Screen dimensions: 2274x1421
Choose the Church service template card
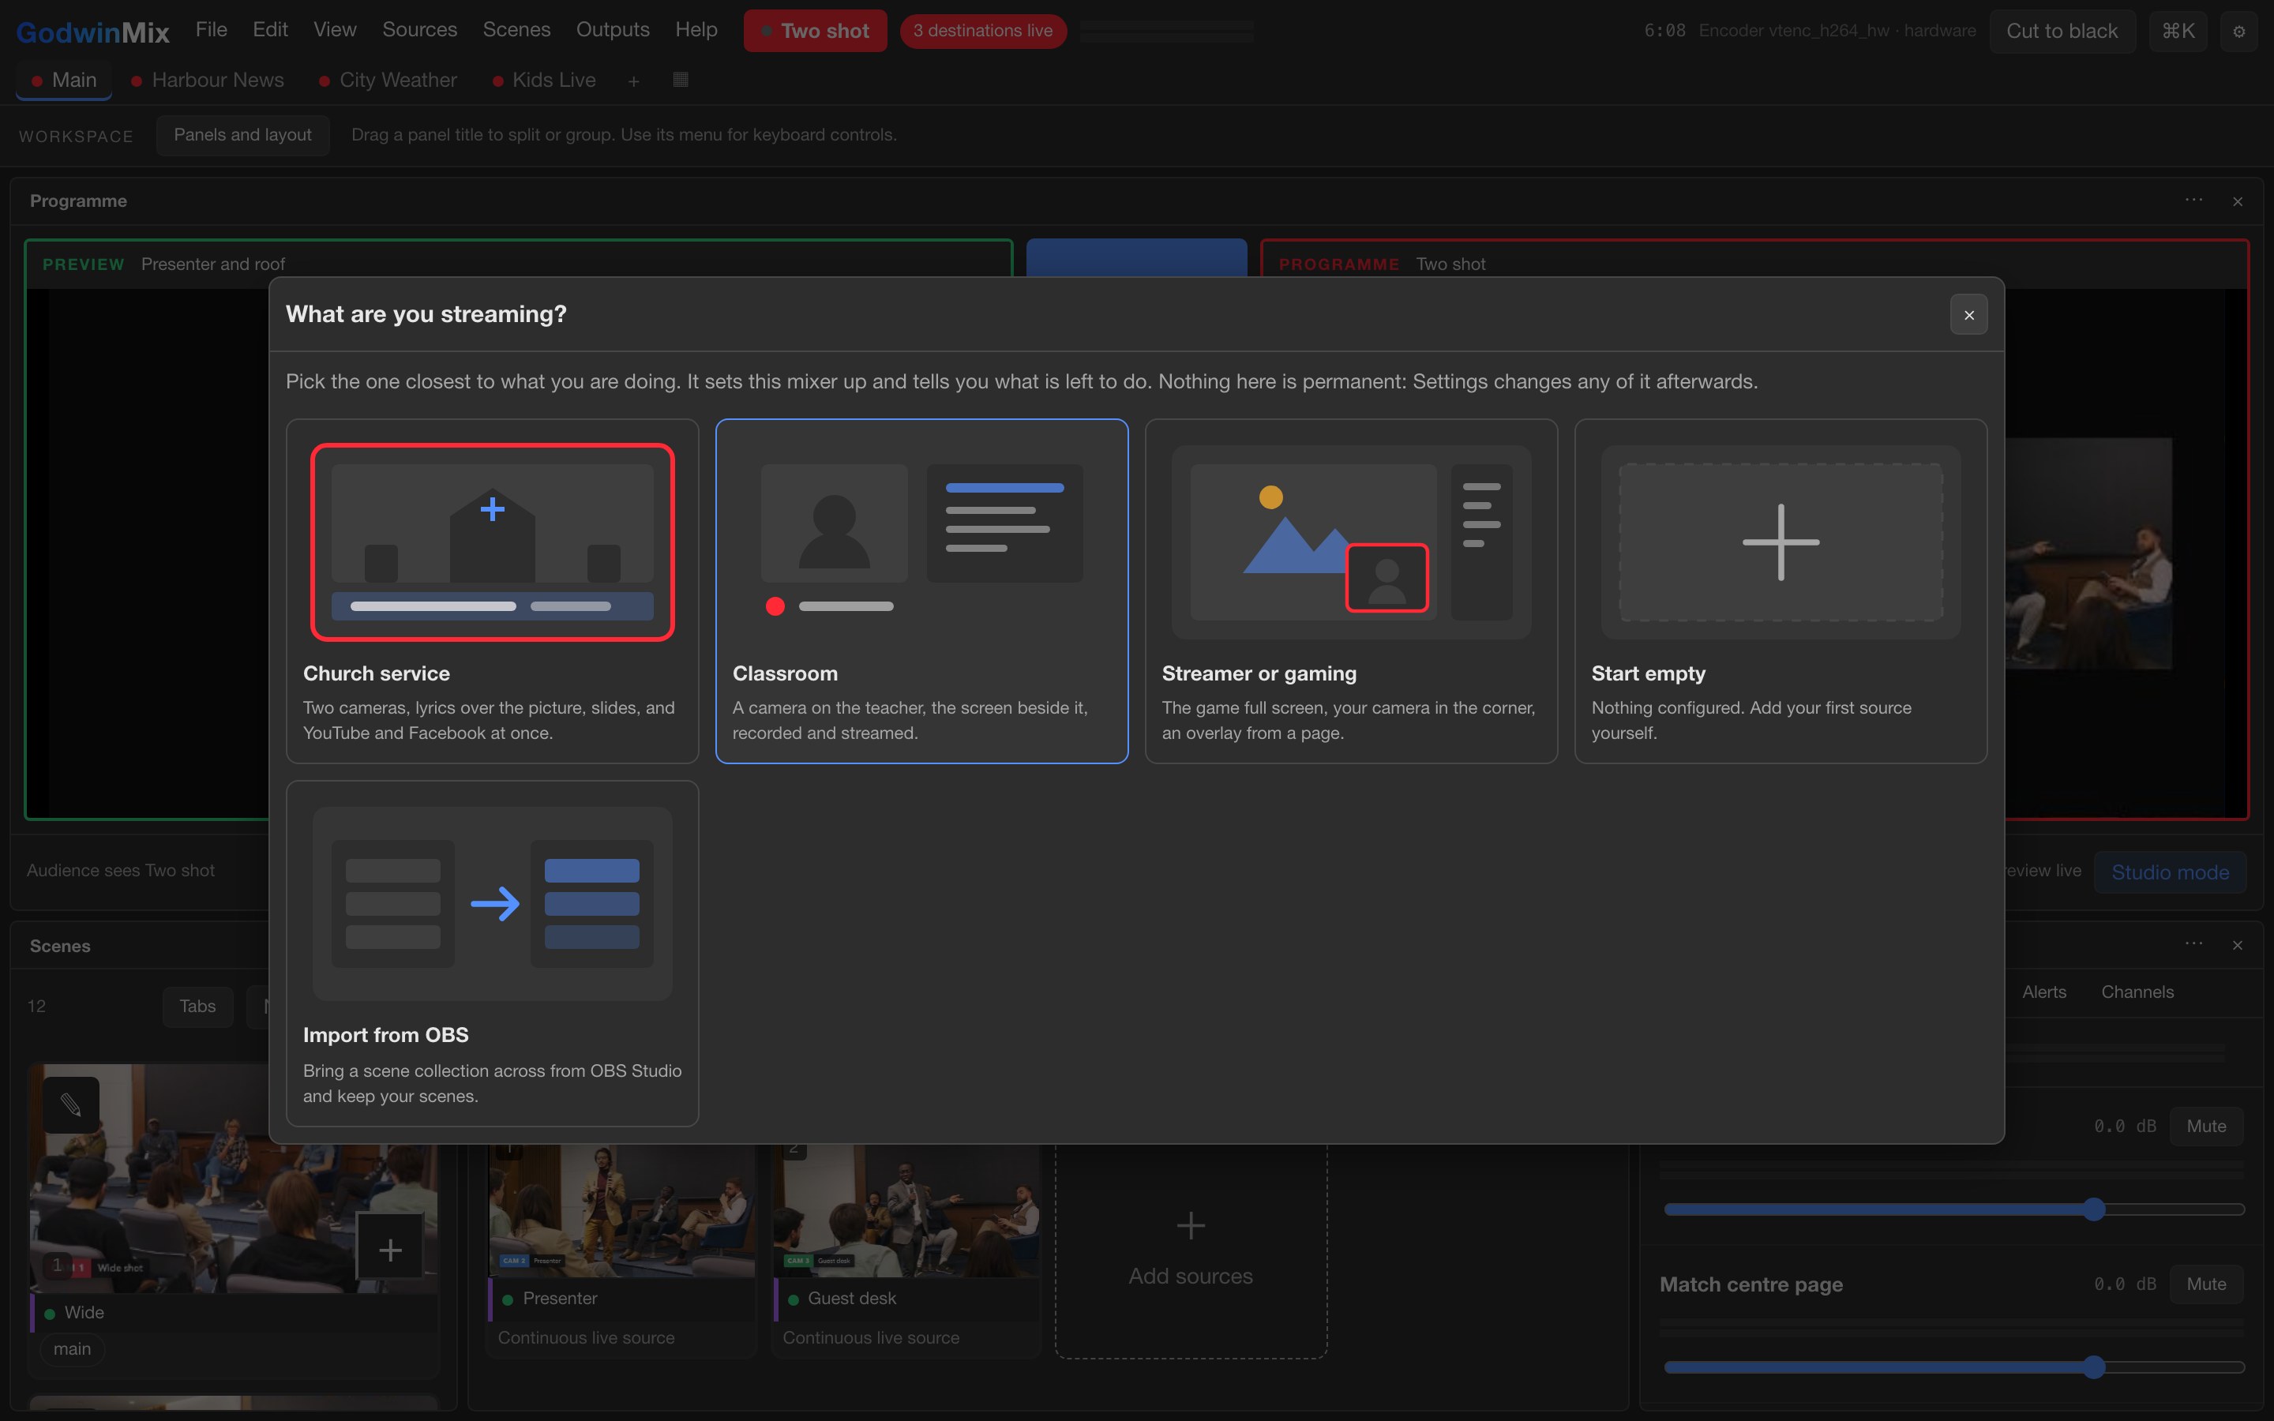pos(493,591)
